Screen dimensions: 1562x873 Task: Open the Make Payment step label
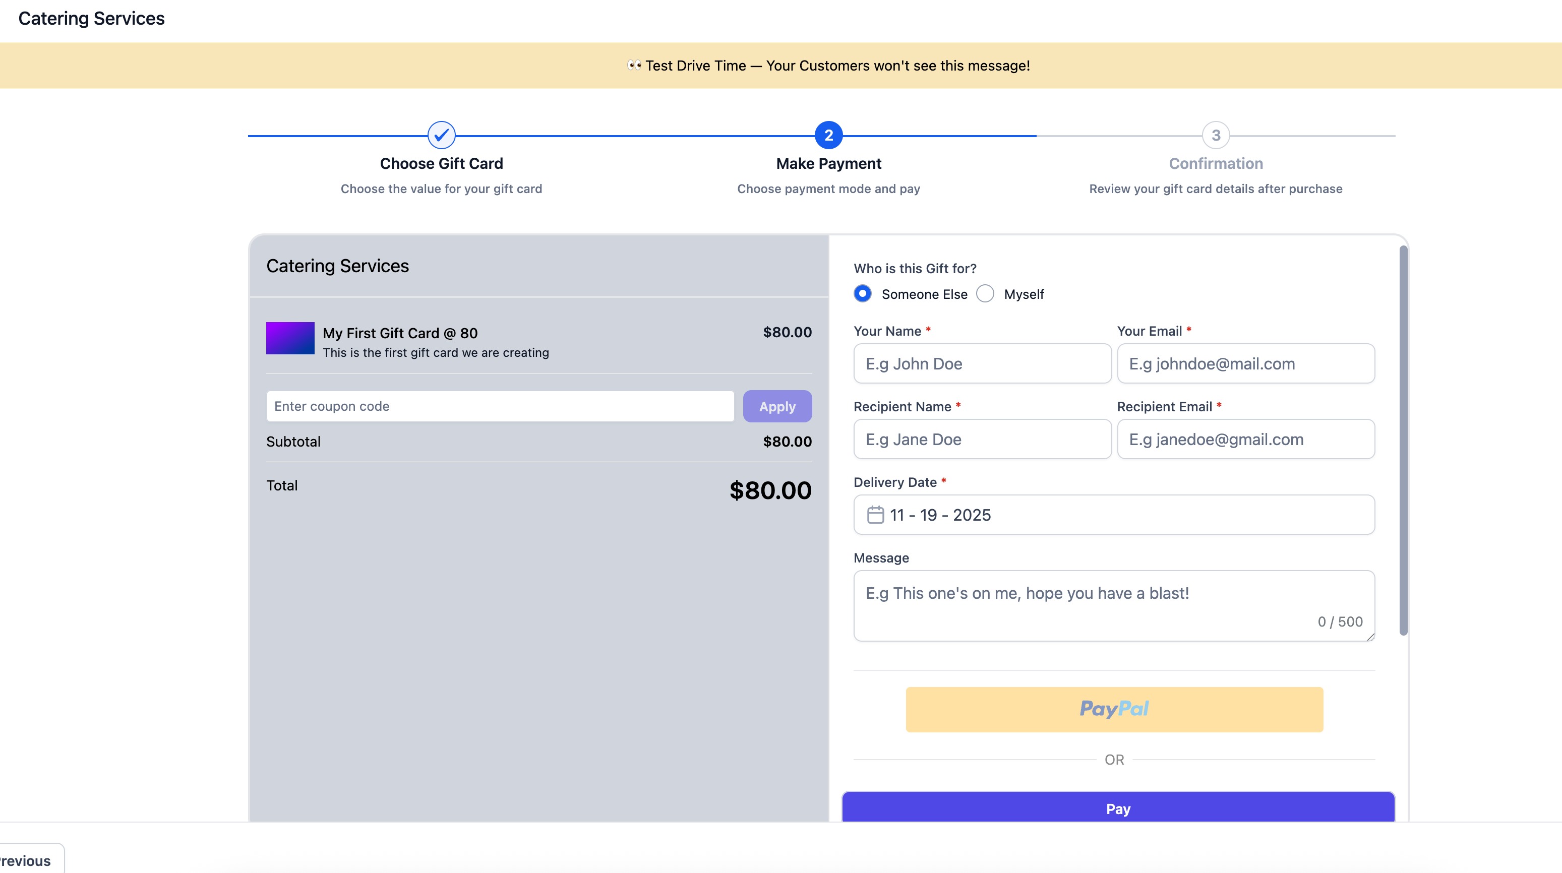[x=828, y=164]
